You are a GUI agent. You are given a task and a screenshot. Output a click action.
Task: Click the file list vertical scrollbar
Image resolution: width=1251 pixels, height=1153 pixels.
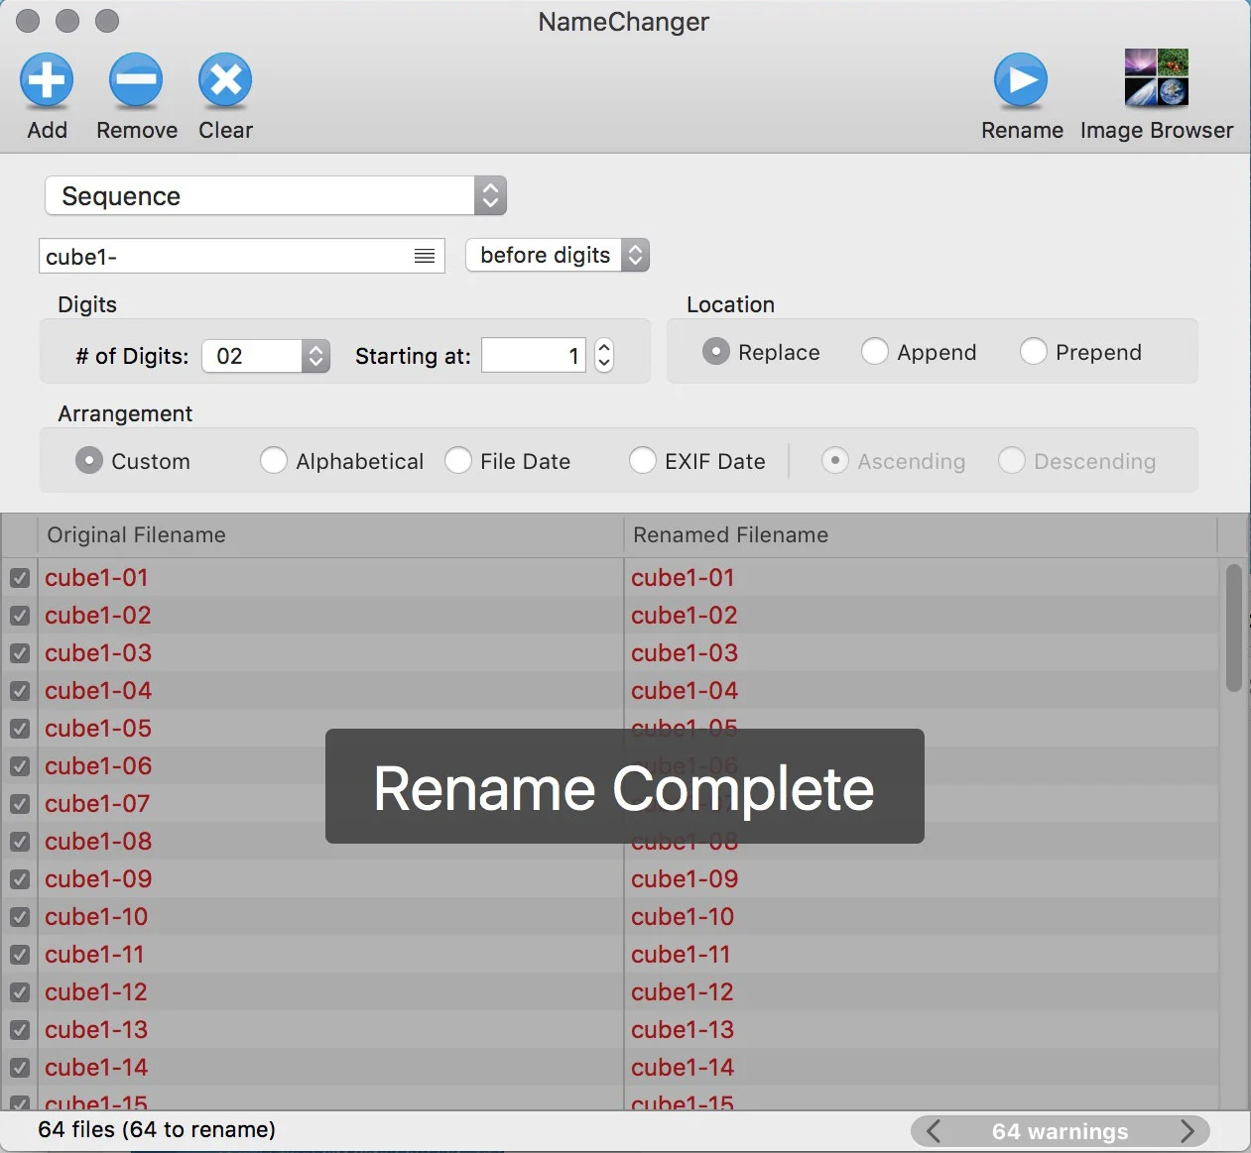click(x=1233, y=628)
